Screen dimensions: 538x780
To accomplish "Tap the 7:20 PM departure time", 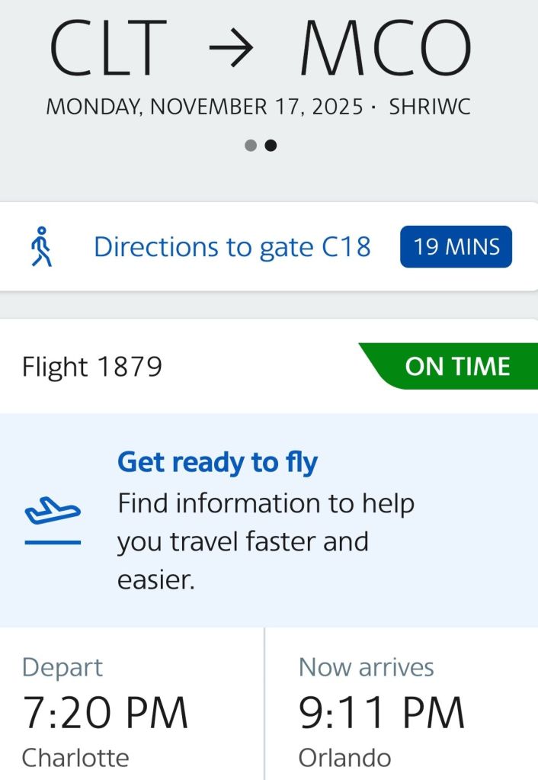I will pyautogui.click(x=105, y=713).
